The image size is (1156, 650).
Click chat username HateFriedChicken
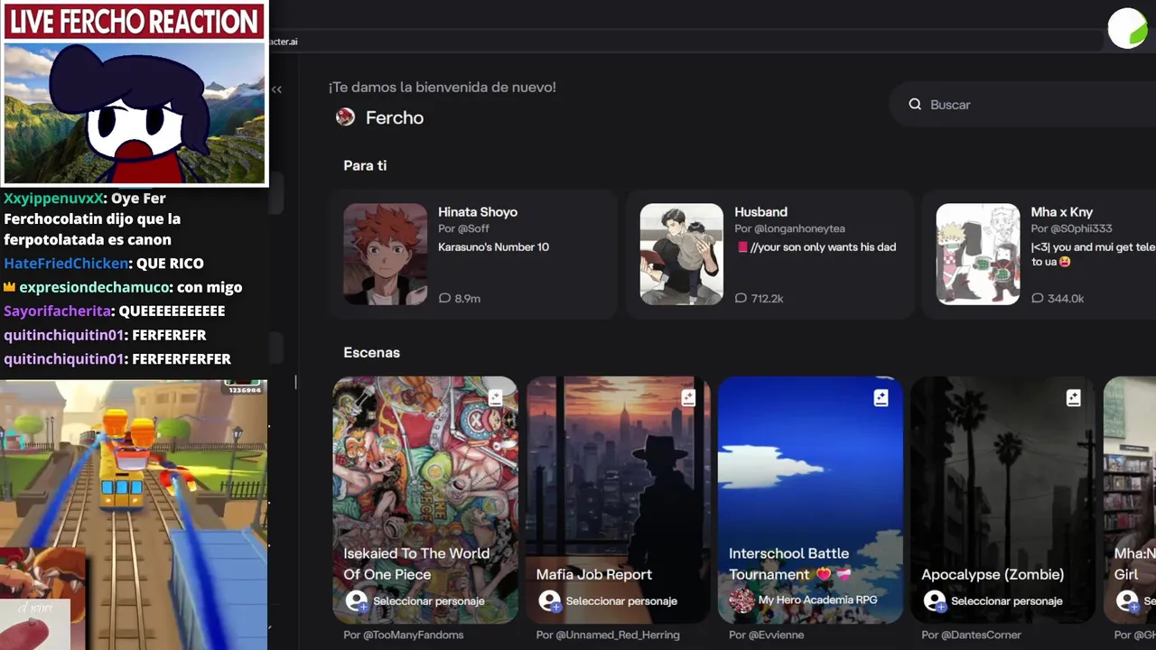pos(66,264)
